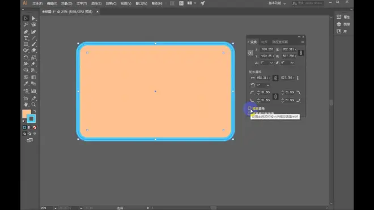Select the Direct Selection tool
The width and height of the screenshot is (374, 210).
[x=33, y=18]
